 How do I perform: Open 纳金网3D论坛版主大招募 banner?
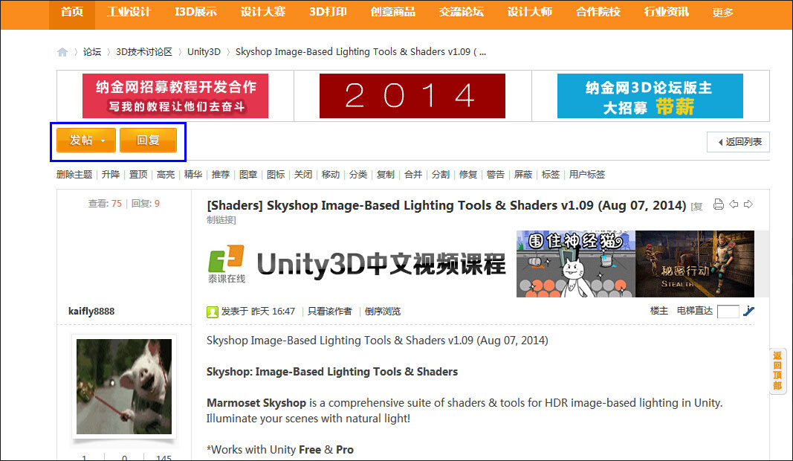650,96
